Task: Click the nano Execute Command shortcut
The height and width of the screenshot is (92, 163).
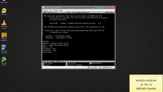Action: pos(74,65)
